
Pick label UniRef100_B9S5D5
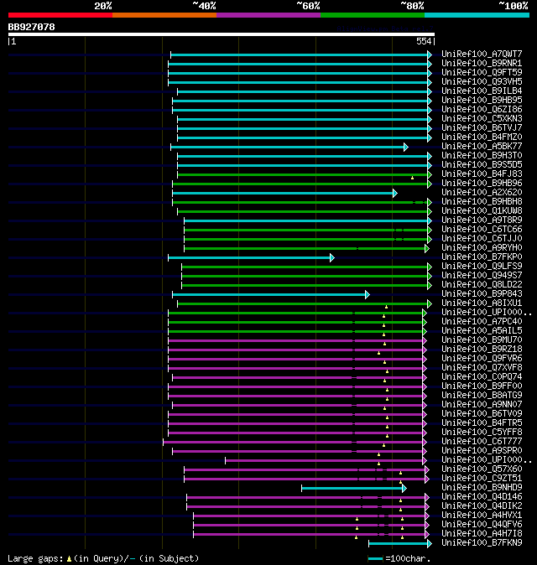pyautogui.click(x=482, y=164)
